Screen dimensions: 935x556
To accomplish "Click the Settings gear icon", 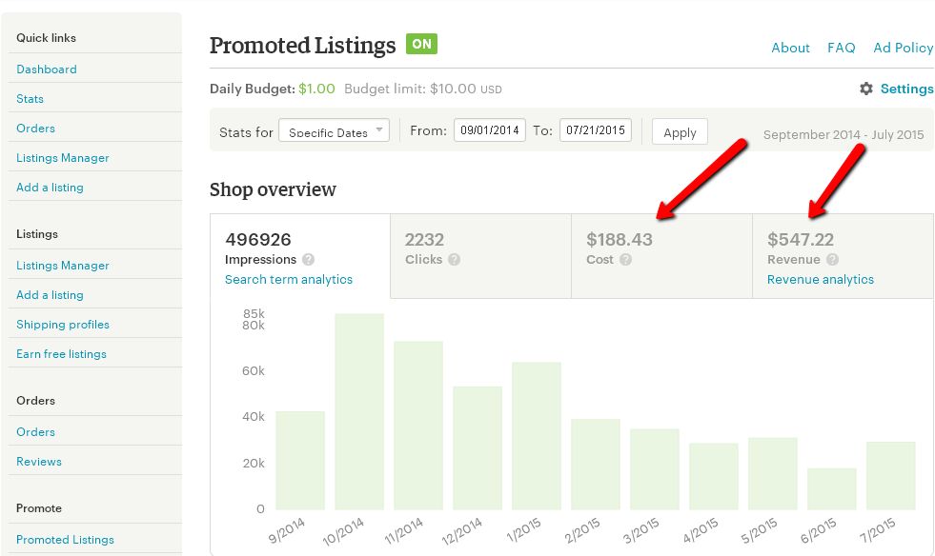I will click(x=865, y=89).
